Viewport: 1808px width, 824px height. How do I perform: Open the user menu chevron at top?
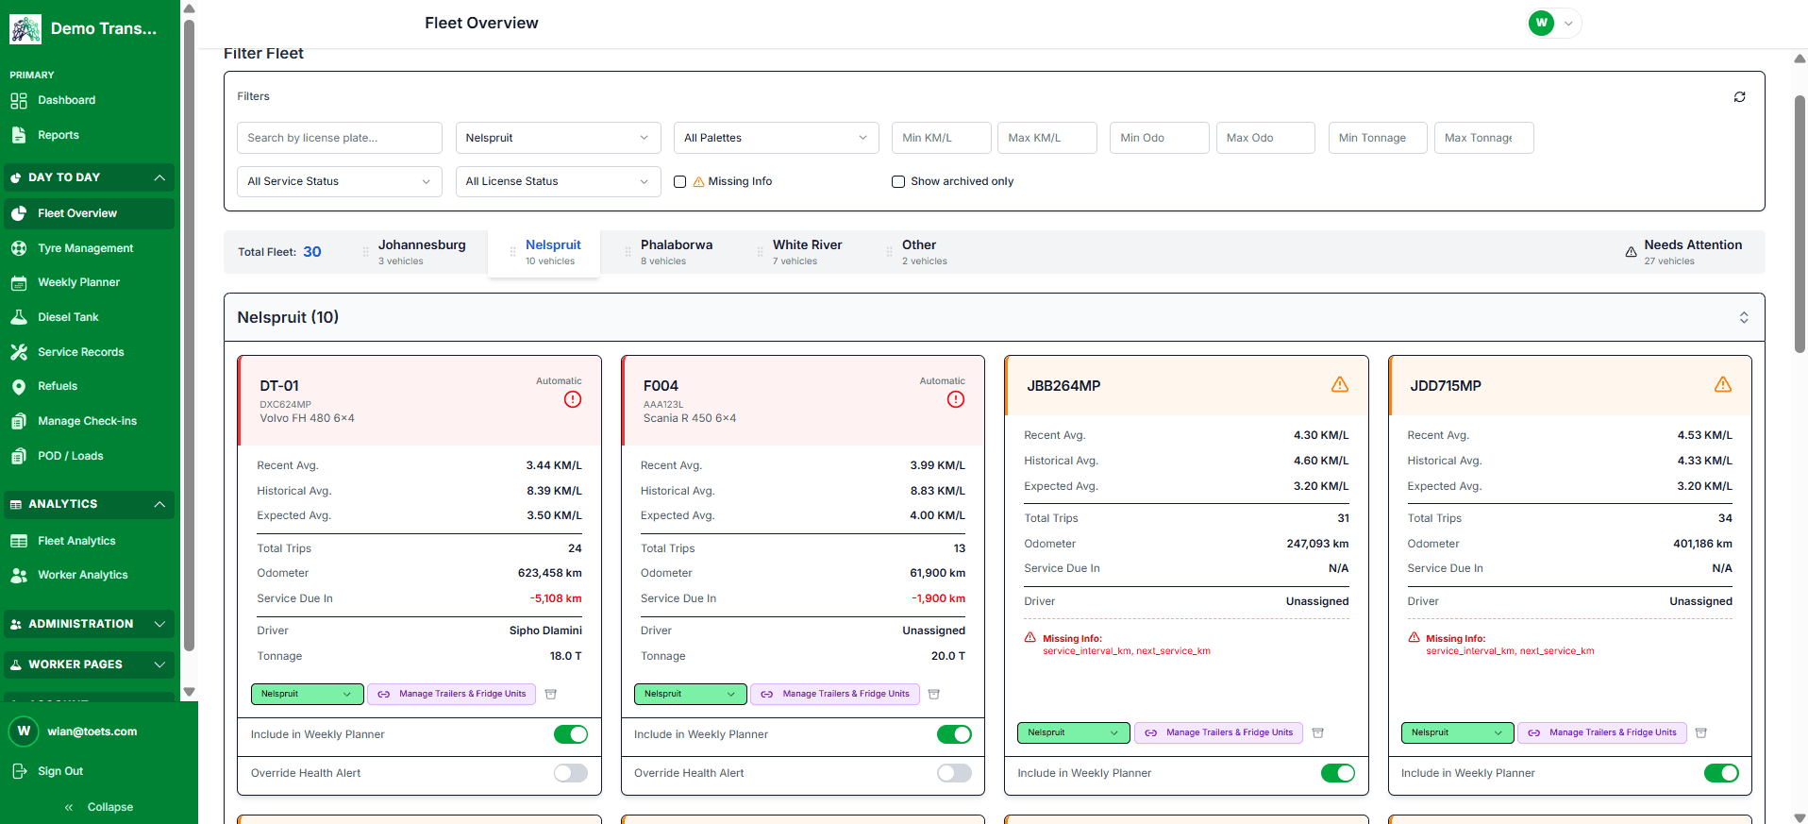[1568, 24]
